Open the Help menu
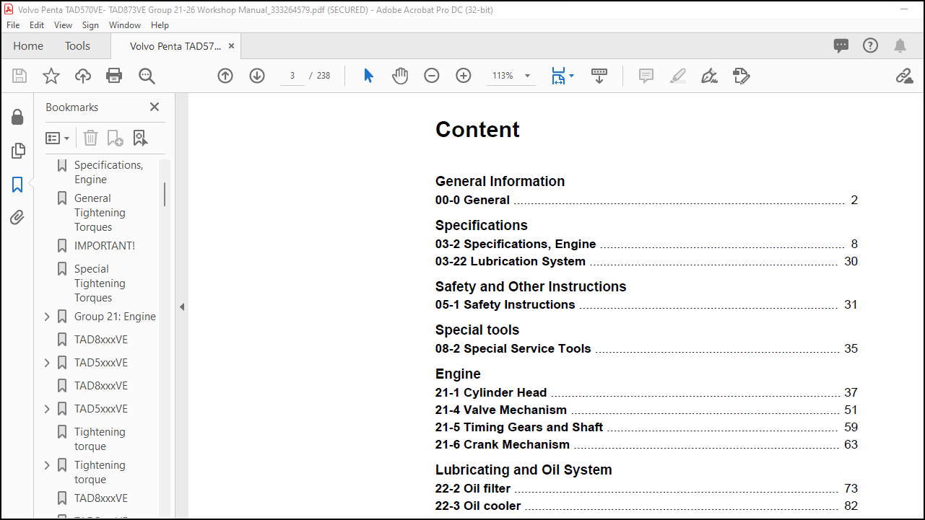The height and width of the screenshot is (520, 925). [160, 25]
